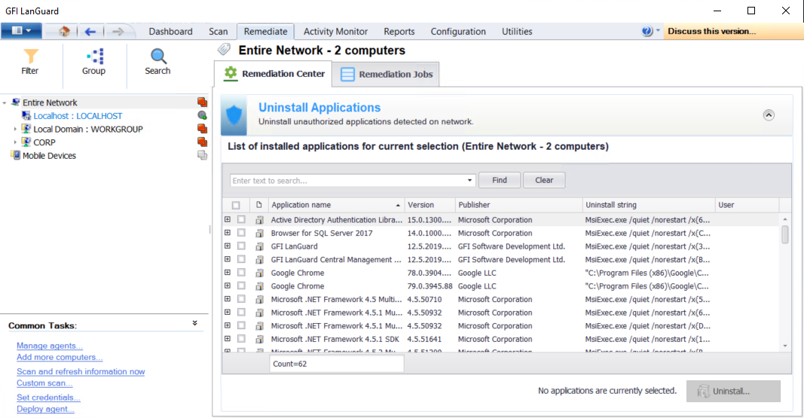Click the status icon beside Entire Network
The image size is (804, 418).
(x=203, y=102)
